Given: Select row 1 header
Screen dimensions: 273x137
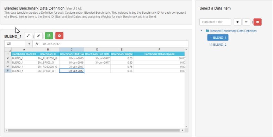Looking at the screenshot, I should tap(8, 54).
